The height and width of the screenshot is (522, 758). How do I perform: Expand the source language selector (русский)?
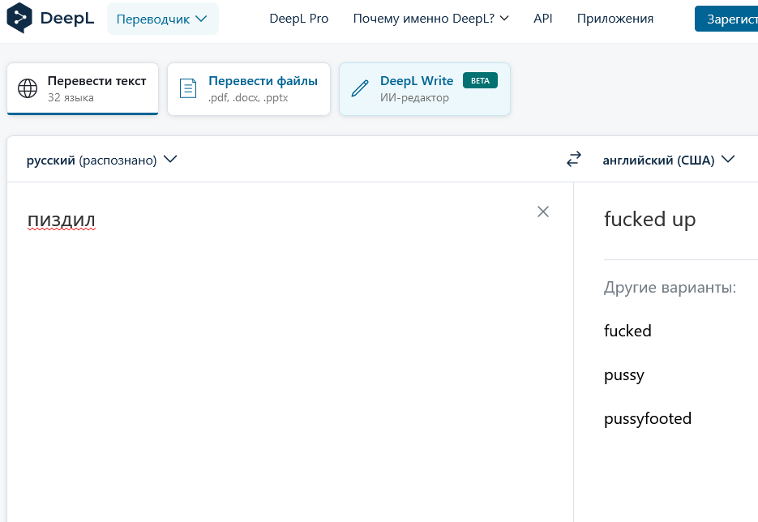(102, 160)
